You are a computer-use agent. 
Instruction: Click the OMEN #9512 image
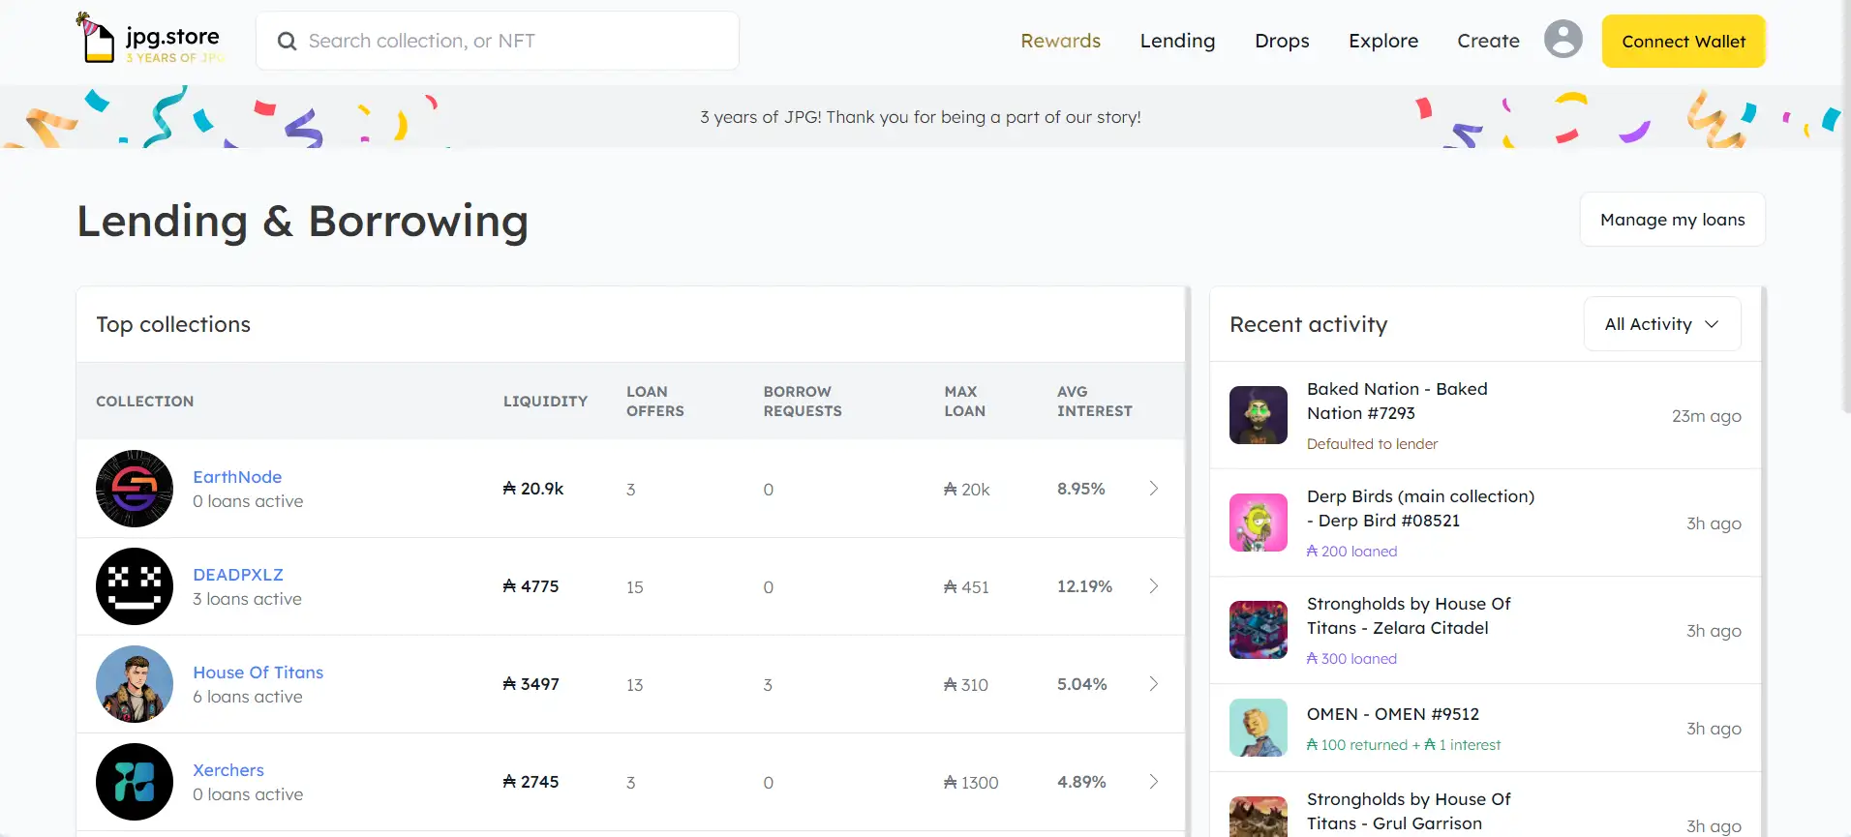1258,728
